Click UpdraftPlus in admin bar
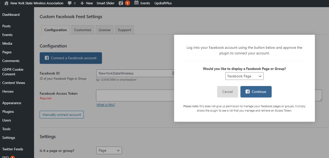 (x=163, y=3)
